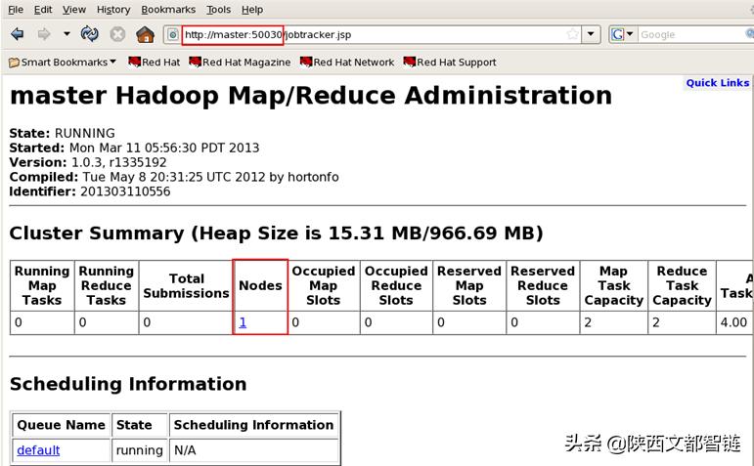The width and height of the screenshot is (754, 466).
Task: Click the Started date Mon Mar 11 text
Action: coord(164,148)
